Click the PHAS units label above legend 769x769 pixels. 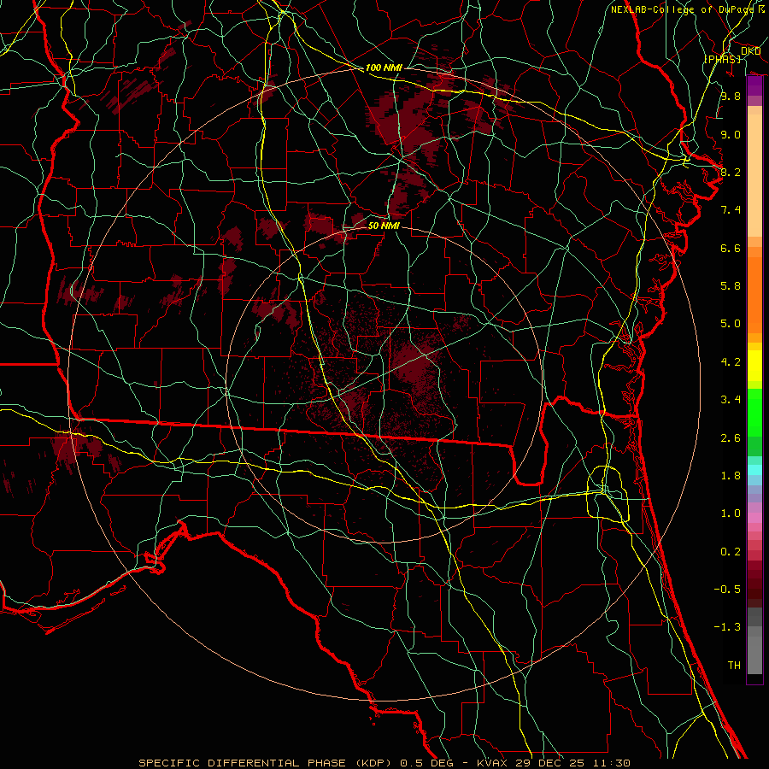[722, 58]
